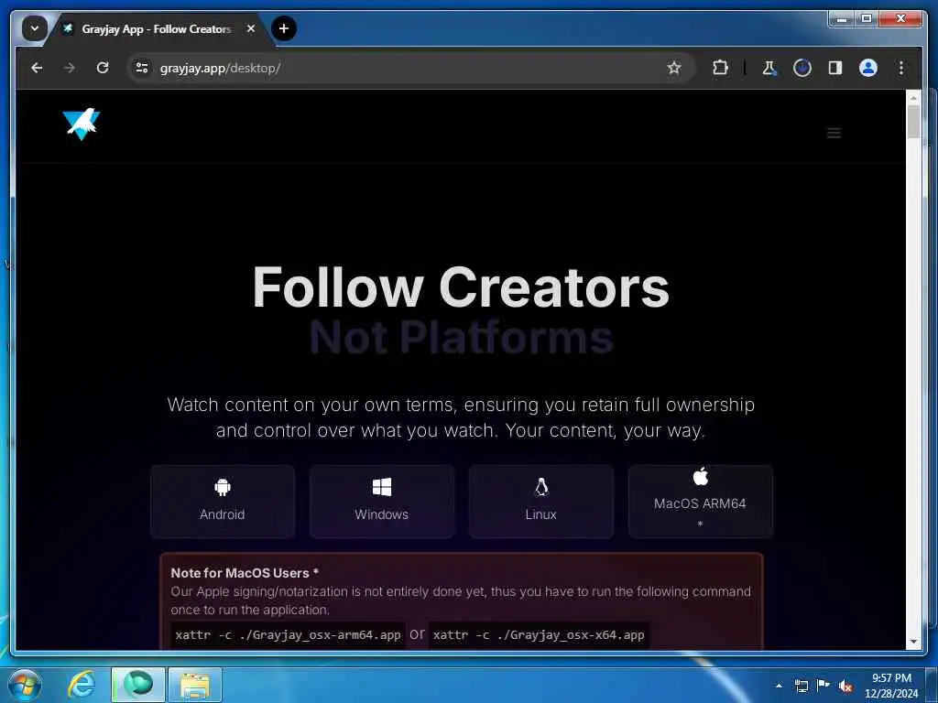Screen dimensions: 938x703
Task: Click the muted volume tray icon
Action: 845,687
